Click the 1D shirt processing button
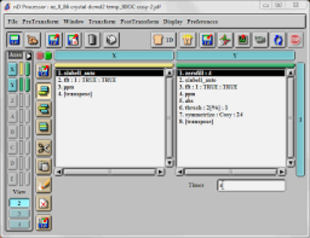This screenshot has height=238, width=310. (163, 40)
